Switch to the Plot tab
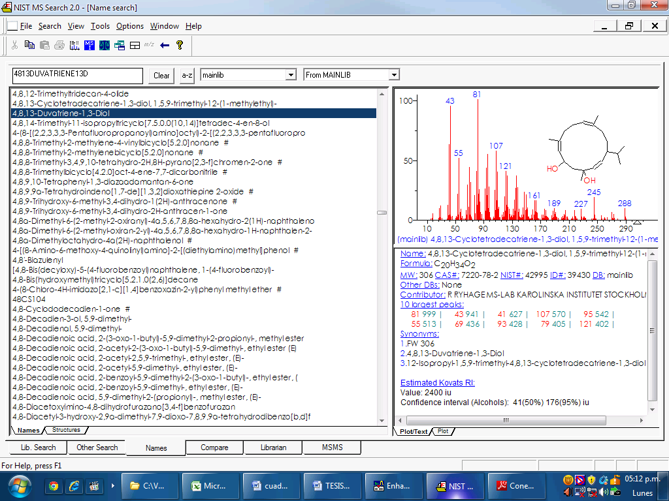The width and height of the screenshot is (669, 501). [443, 431]
